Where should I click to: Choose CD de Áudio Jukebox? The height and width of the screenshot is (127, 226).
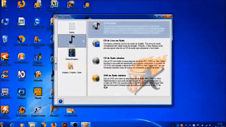pyautogui.click(x=129, y=63)
